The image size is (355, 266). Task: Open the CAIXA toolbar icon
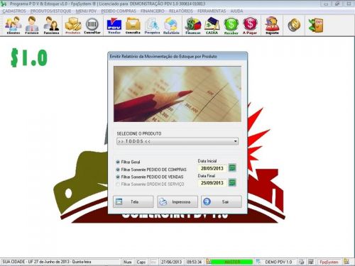coord(212,26)
